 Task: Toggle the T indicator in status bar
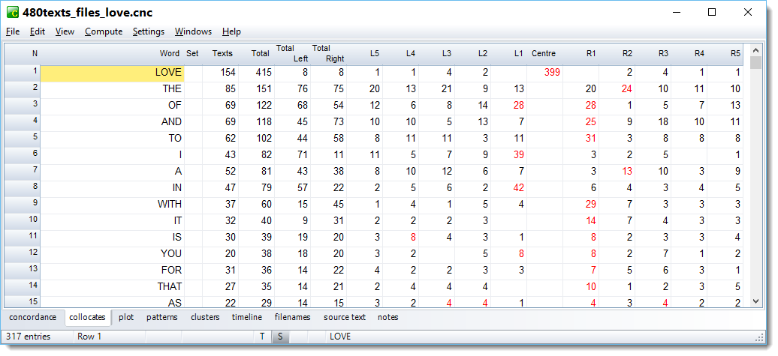point(262,337)
